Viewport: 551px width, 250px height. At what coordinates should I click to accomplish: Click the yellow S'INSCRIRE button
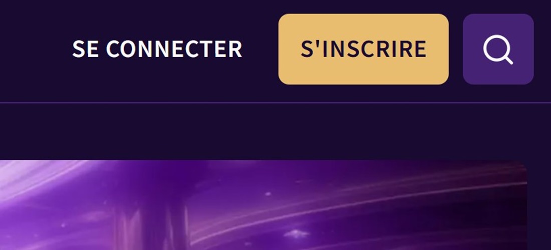(x=363, y=49)
